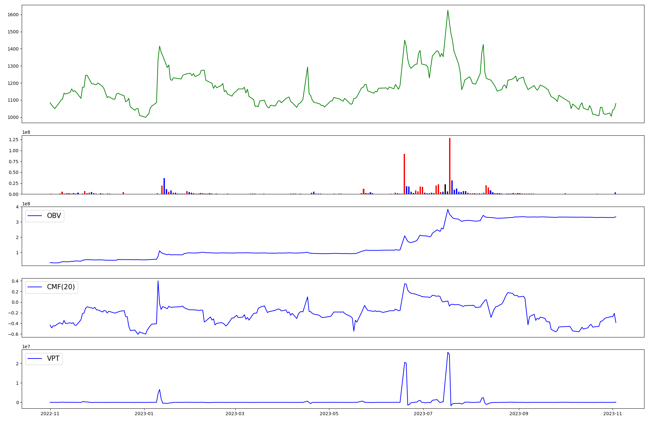Click the 1e7 exponent label above VPT chart
The image size is (649, 421).
27,347
